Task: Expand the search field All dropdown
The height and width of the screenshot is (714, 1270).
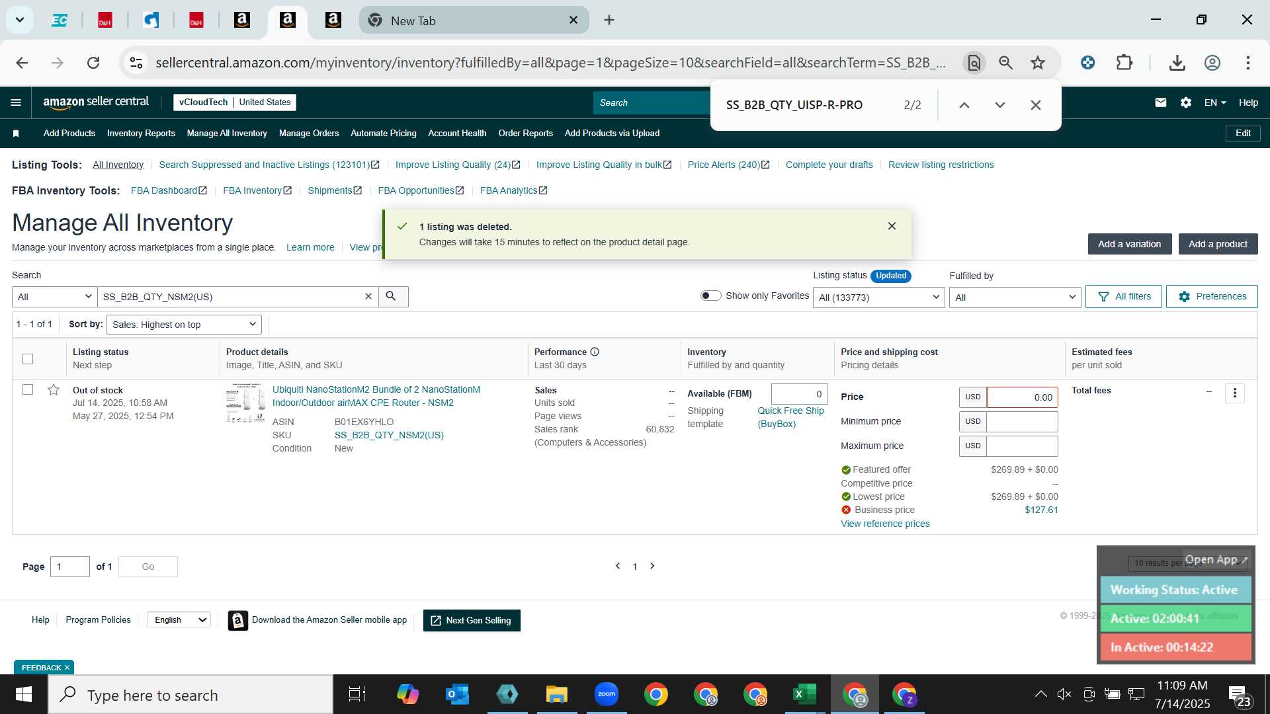Action: (x=54, y=296)
